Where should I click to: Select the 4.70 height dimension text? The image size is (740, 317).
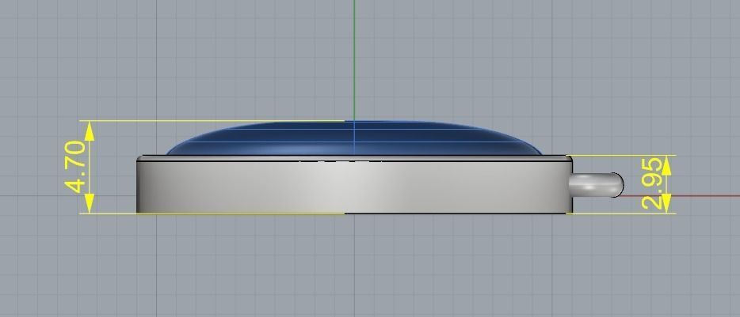point(75,167)
